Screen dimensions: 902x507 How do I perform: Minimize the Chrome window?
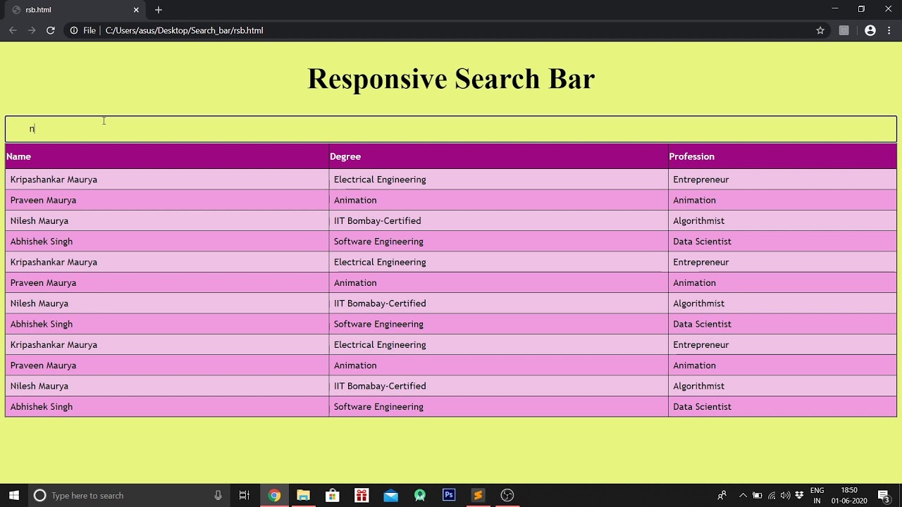tap(834, 9)
